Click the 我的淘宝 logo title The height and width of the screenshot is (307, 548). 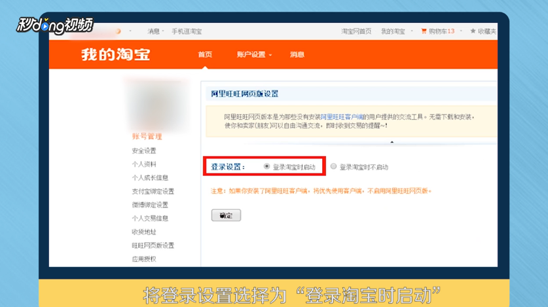[x=116, y=54]
